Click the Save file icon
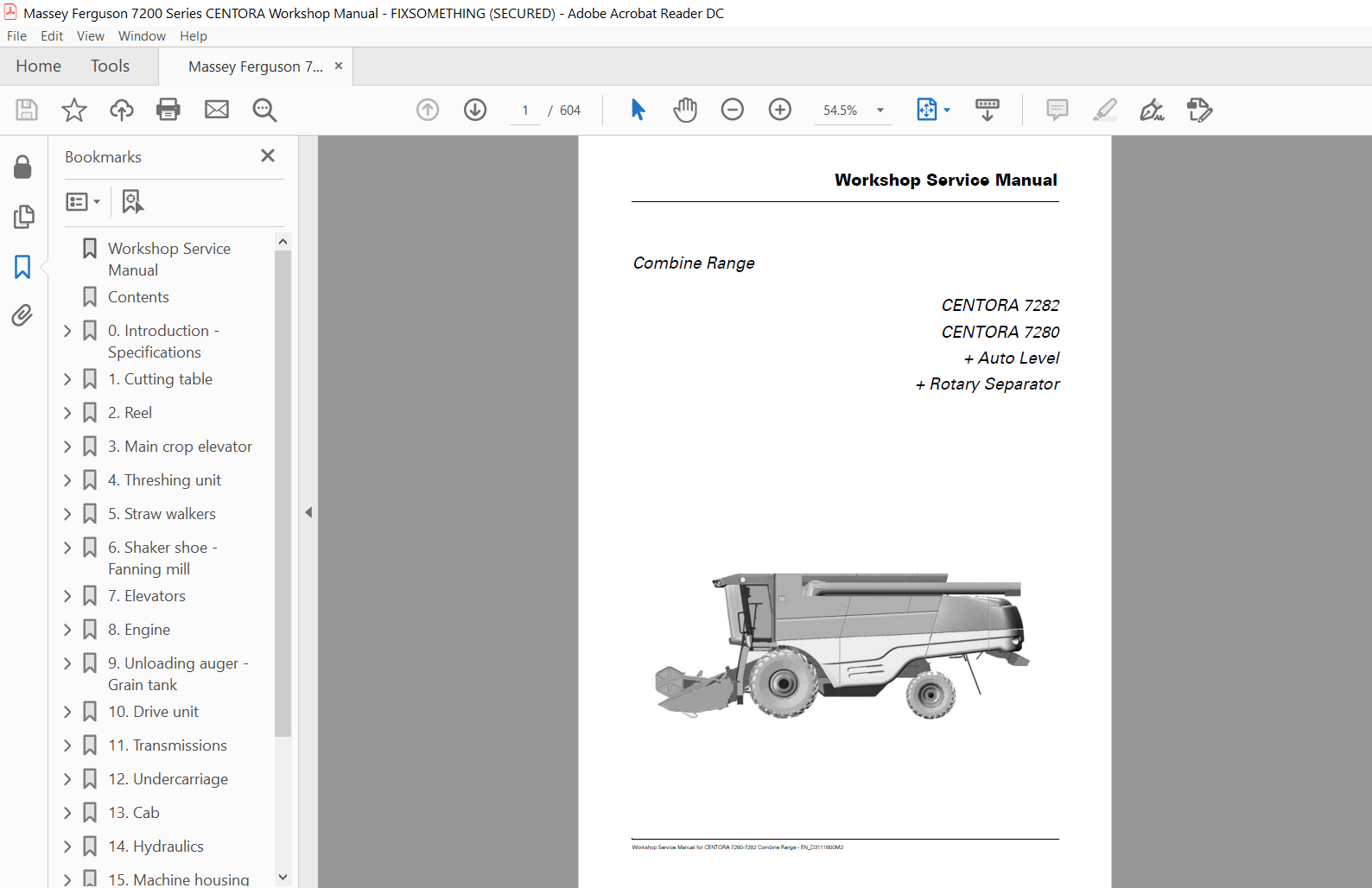The height and width of the screenshot is (888, 1372). pos(27,110)
